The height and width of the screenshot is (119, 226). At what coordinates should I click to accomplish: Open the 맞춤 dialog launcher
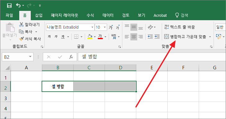[x=211, y=47]
